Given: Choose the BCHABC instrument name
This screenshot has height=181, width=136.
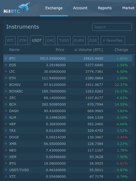Looking at the screenshot, I should 16,91.
